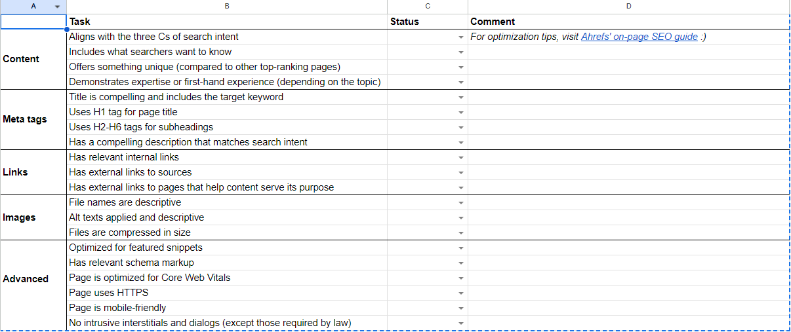Select the 'Content' category cell

coord(33,59)
